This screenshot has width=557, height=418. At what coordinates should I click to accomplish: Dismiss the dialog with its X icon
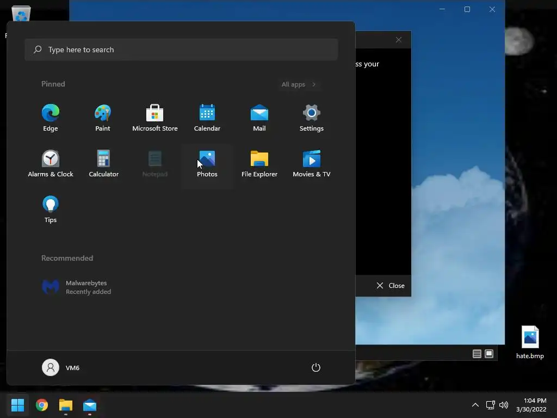click(x=399, y=40)
